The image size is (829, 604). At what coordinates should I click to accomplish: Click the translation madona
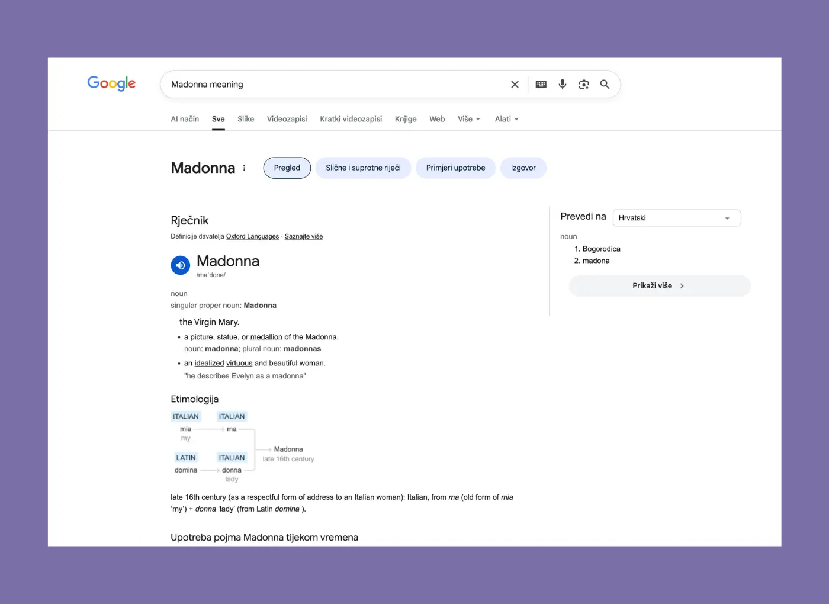tap(596, 261)
